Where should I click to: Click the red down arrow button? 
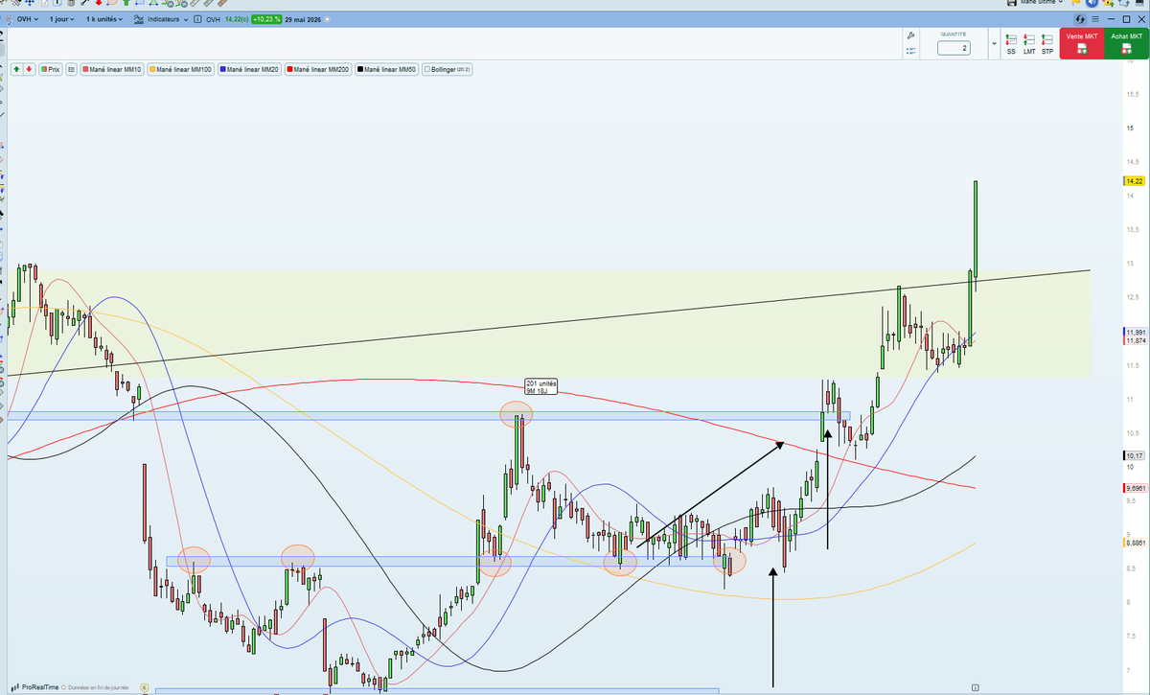(30, 69)
